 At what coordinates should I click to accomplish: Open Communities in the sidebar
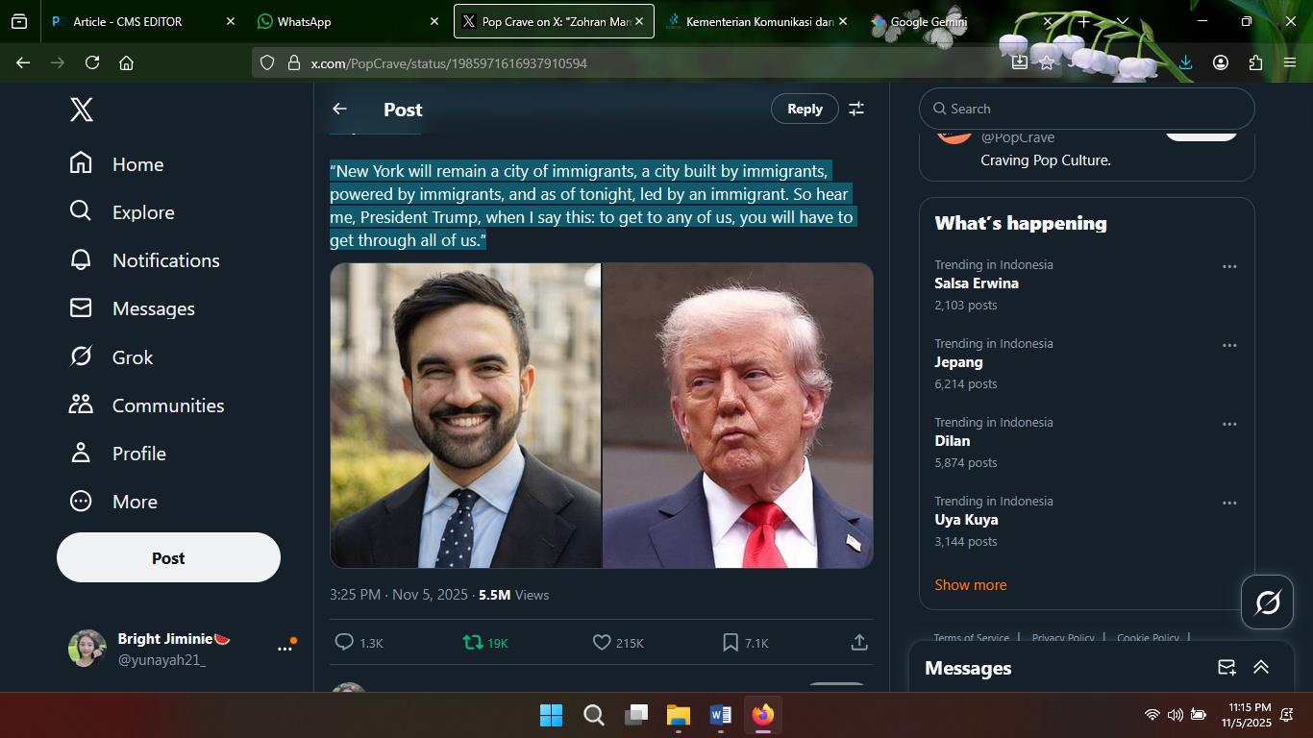146,406
